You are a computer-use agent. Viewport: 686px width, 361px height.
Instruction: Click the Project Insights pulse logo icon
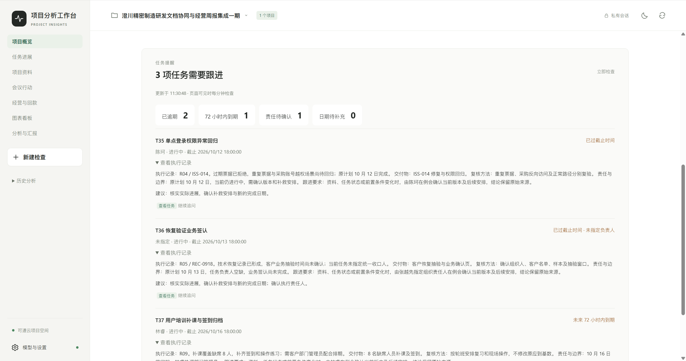19,18
